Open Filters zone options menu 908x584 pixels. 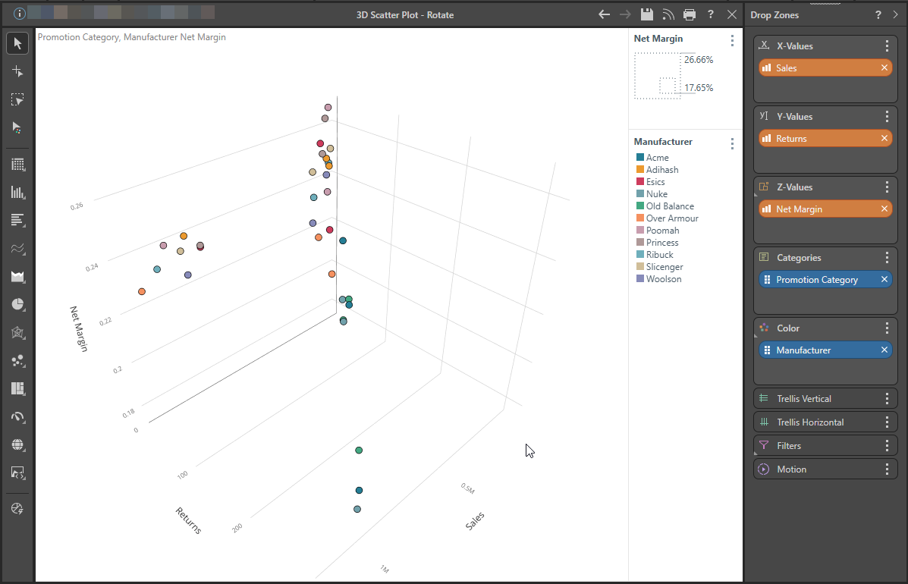887,446
